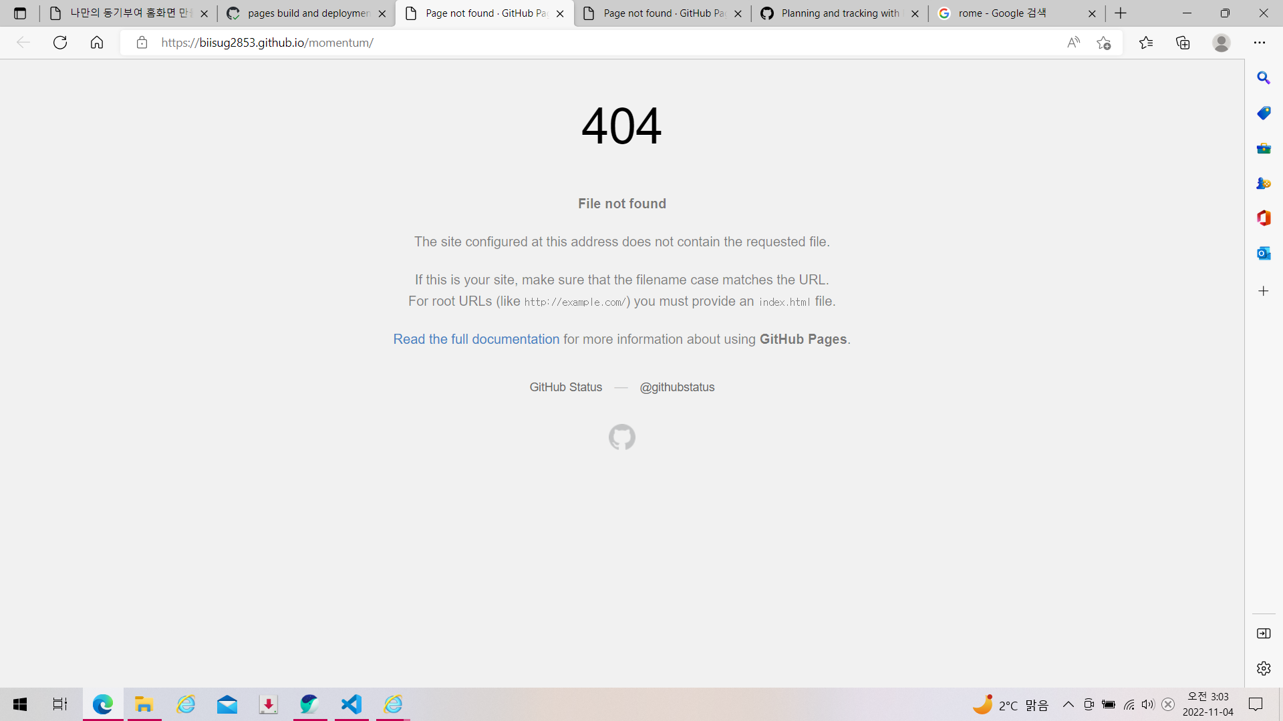Open Microsoft Edge from taskbar

103,704
